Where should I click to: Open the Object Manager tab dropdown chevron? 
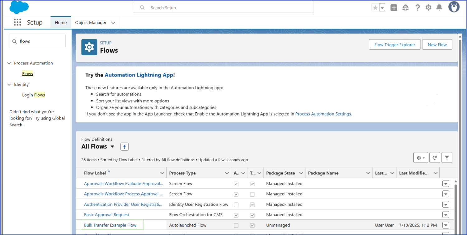(x=113, y=23)
